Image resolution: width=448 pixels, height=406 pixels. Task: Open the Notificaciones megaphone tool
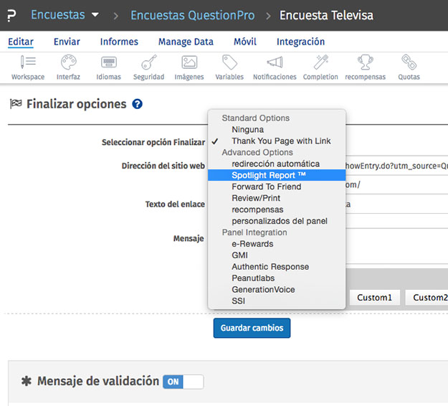pos(275,67)
